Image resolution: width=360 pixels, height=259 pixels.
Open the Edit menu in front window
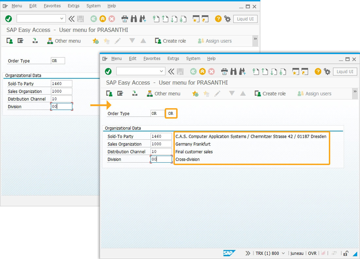pos(133,58)
